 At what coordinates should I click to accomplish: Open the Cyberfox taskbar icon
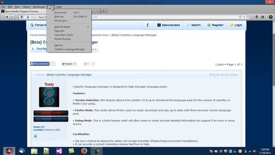point(9,151)
